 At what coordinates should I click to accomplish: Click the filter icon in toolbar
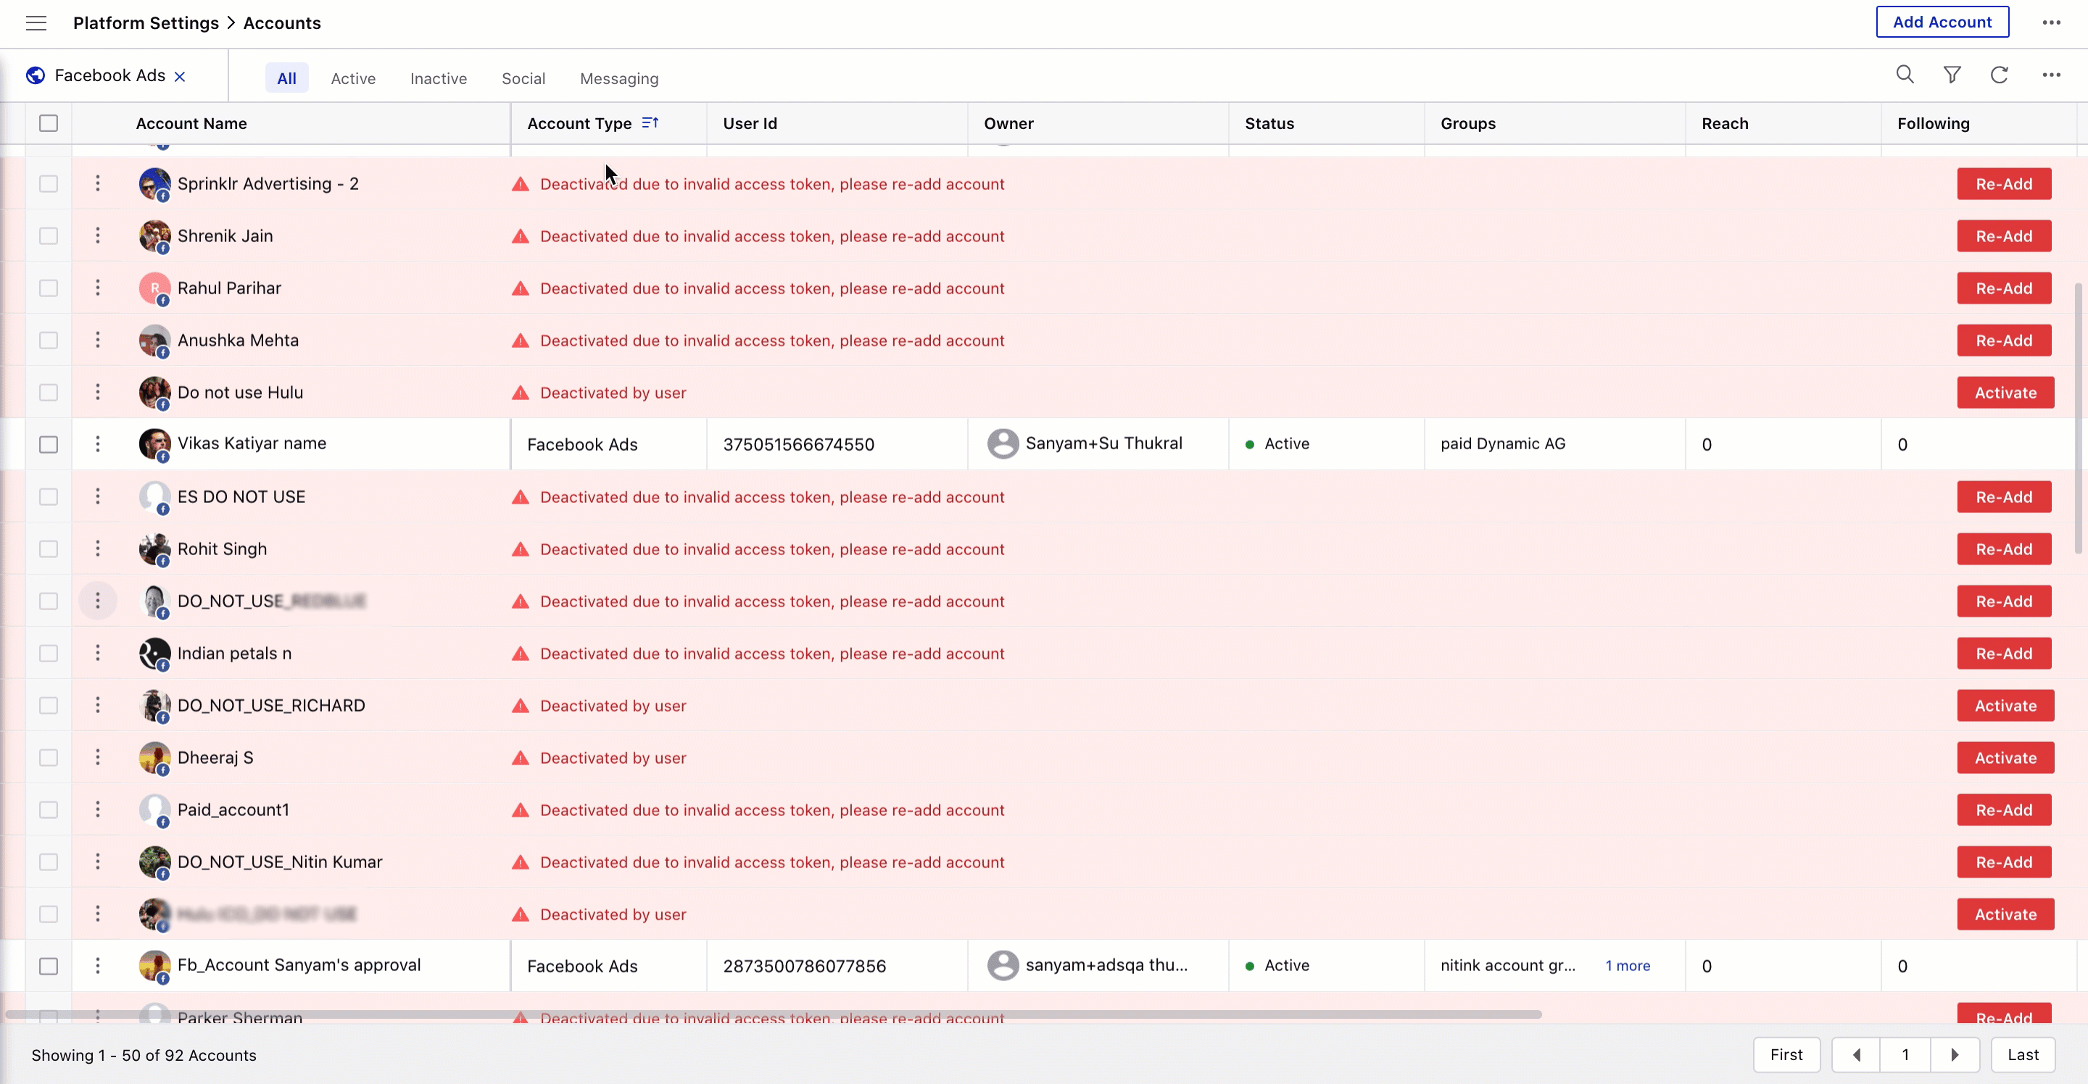[1952, 76]
